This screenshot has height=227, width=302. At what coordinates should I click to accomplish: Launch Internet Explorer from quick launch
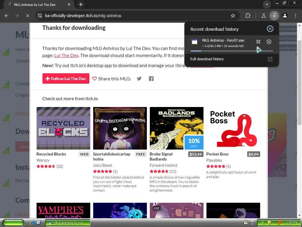click(32, 223)
